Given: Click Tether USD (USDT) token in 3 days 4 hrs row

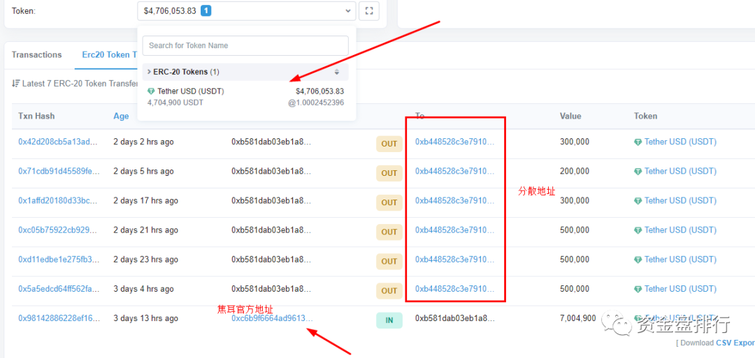Looking at the screenshot, I should 680,289.
